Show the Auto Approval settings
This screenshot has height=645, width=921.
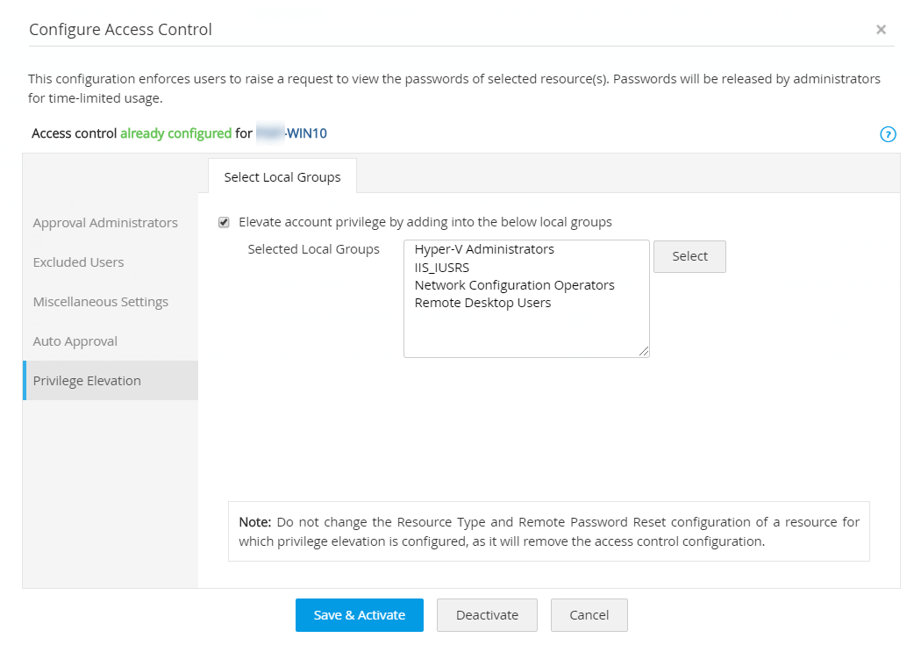[x=75, y=341]
